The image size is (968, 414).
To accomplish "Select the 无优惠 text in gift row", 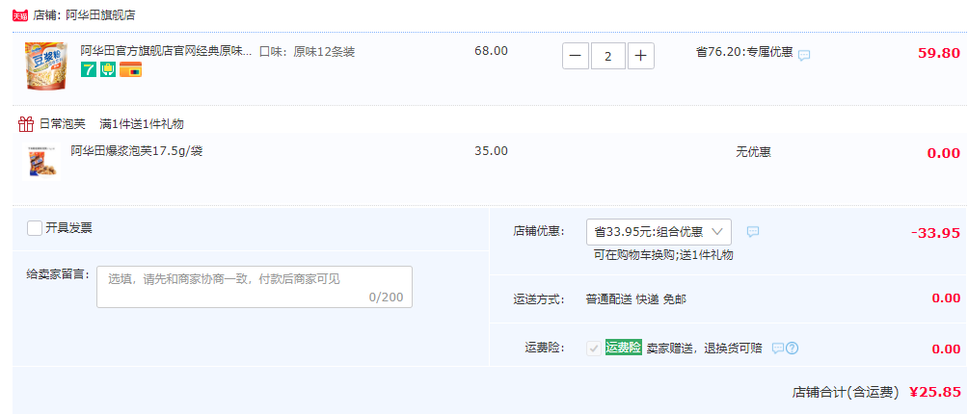I will (x=753, y=151).
